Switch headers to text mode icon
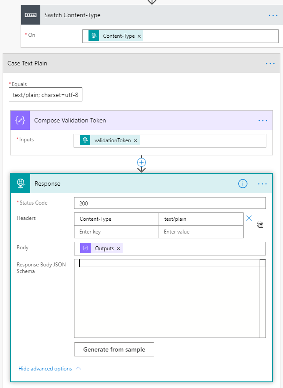Viewport: 283px width, 388px height. click(x=260, y=225)
